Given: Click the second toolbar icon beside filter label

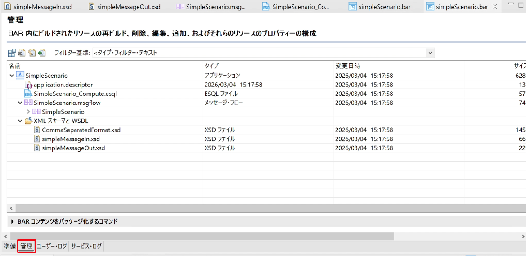Looking at the screenshot, I should pos(22,53).
